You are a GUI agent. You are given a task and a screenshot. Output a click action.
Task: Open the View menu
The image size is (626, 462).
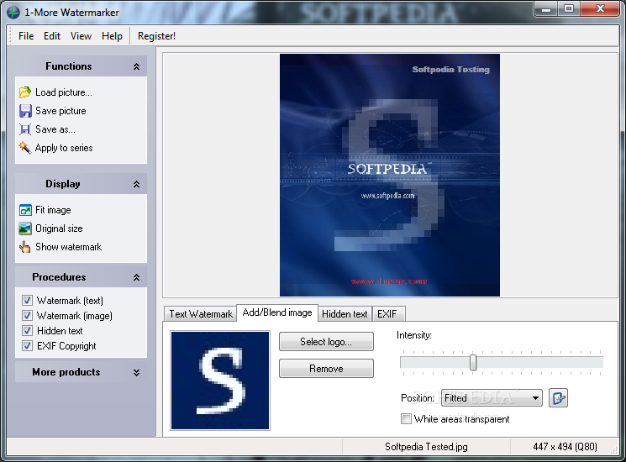pyautogui.click(x=81, y=36)
